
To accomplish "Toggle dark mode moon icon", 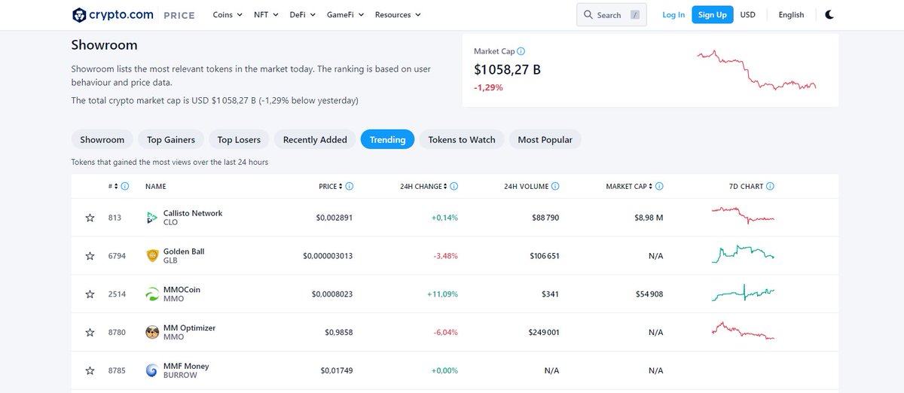I will [829, 14].
